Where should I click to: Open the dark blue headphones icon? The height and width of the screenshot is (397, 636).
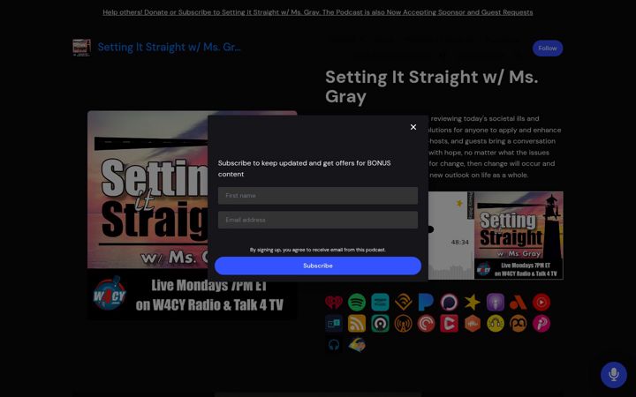click(x=334, y=345)
